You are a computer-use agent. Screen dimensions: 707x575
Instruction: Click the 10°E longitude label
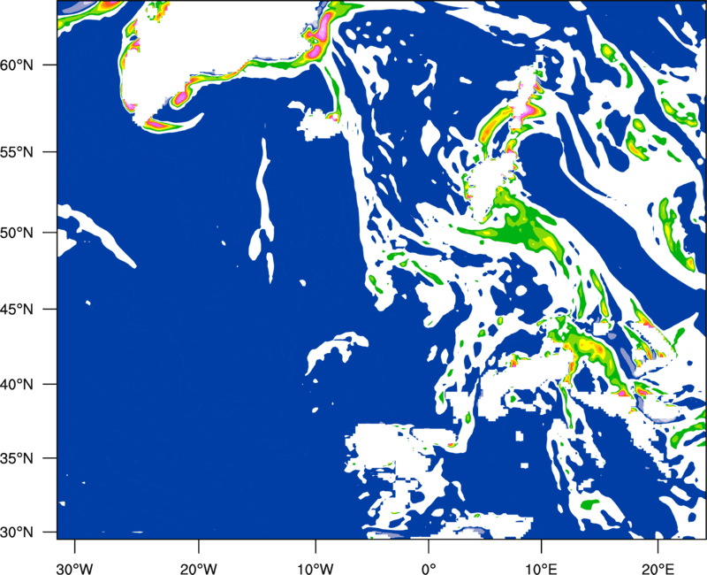[541, 569]
